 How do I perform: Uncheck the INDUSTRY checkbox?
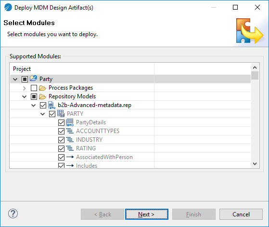(61, 140)
